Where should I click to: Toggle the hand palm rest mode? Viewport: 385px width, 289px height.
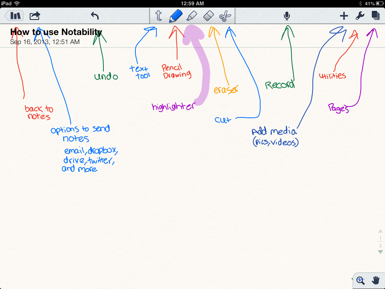tap(376, 280)
